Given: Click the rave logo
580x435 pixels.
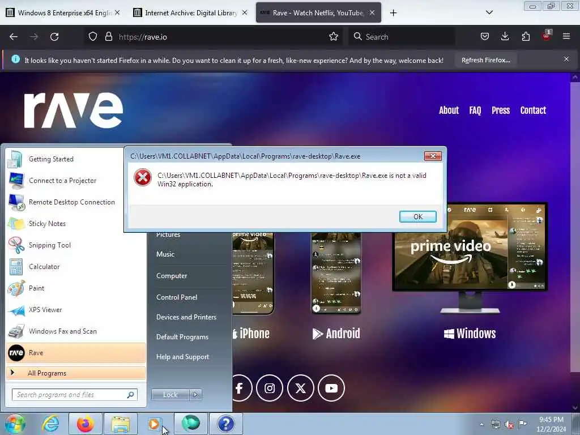Looking at the screenshot, I should pos(73,110).
